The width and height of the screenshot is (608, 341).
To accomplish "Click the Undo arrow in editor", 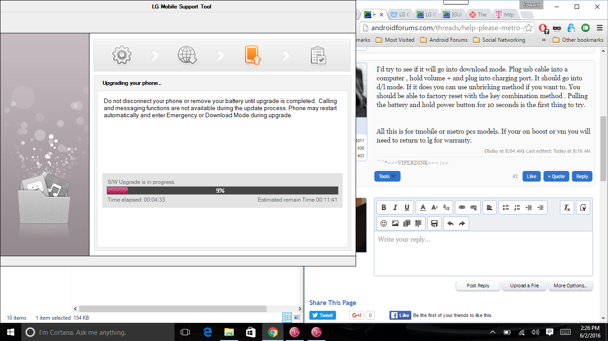I will [x=450, y=223].
